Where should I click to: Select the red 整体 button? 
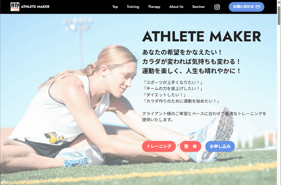pyautogui.click(x=190, y=146)
